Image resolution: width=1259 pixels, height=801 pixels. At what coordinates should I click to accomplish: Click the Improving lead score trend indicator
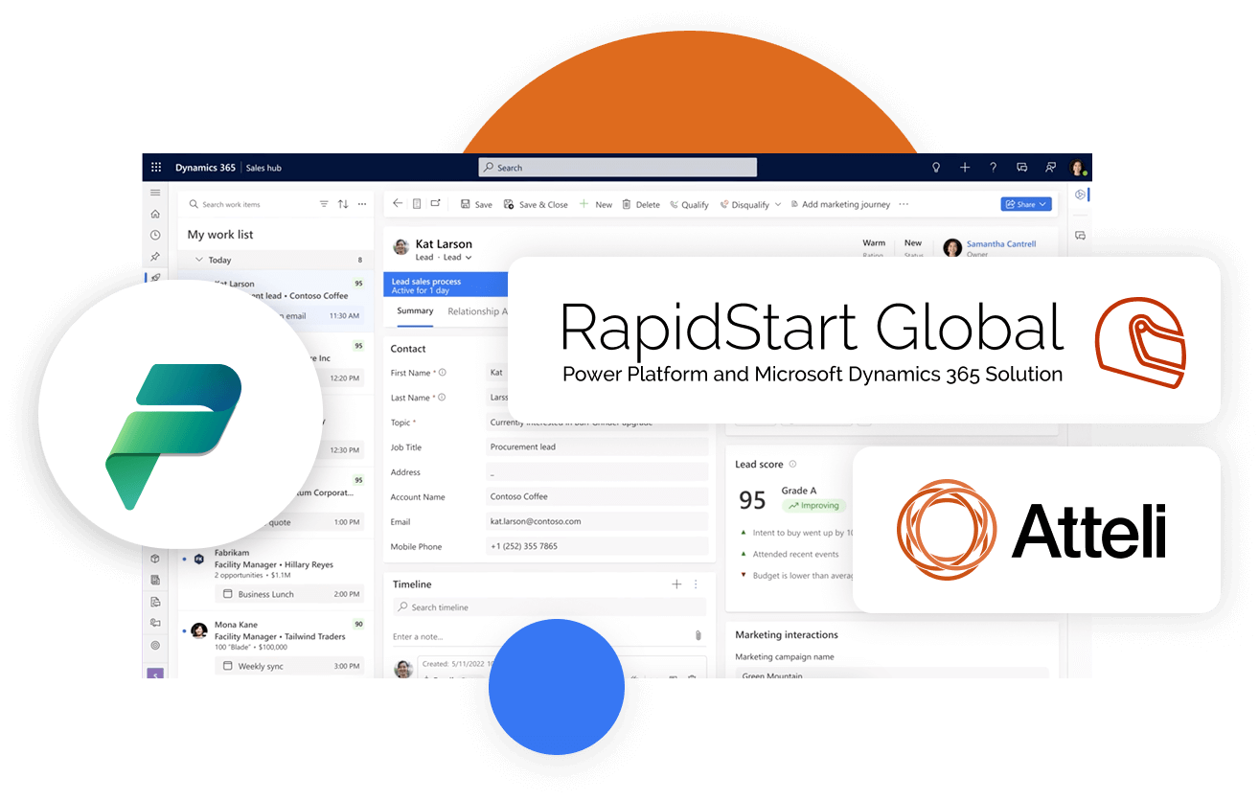pyautogui.click(x=813, y=504)
